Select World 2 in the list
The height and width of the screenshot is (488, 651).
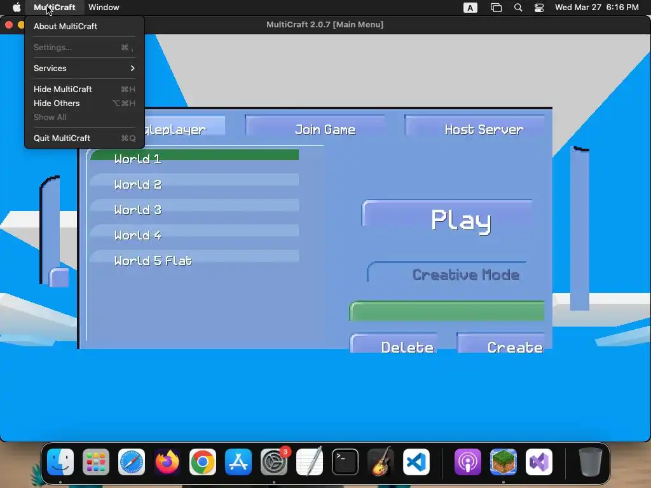point(195,182)
